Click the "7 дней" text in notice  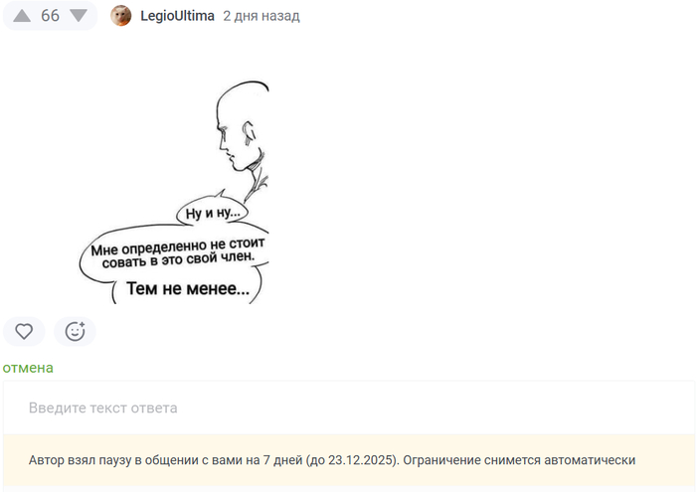(282, 460)
